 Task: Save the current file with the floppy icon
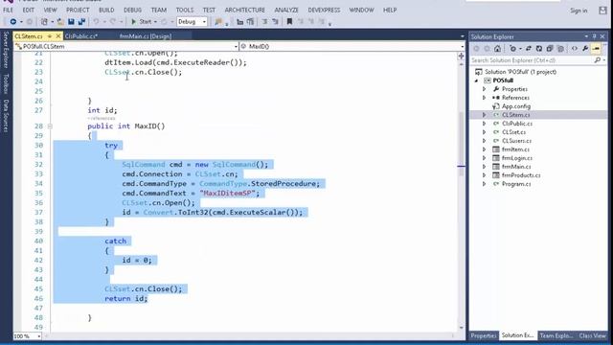point(71,22)
